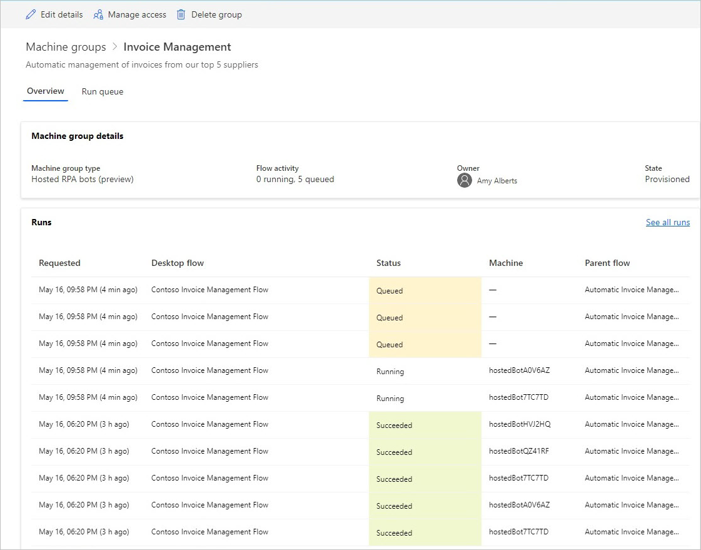Select the first Queued run row status
The width and height of the screenshot is (701, 550).
click(x=390, y=291)
